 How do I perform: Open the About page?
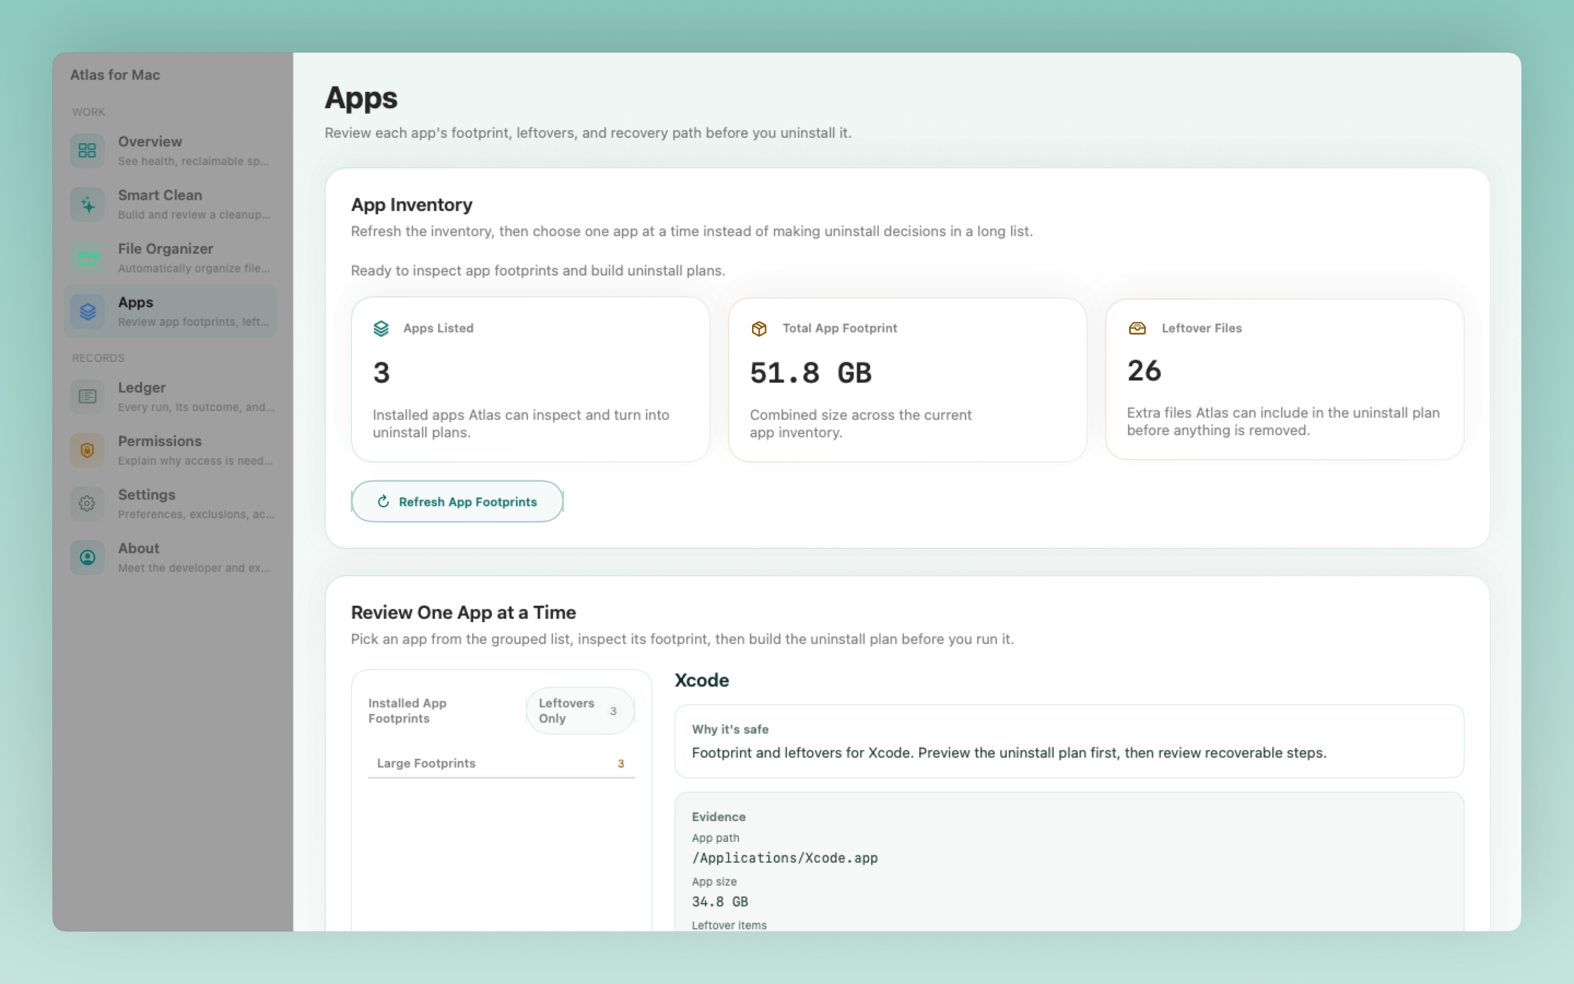pos(171,557)
